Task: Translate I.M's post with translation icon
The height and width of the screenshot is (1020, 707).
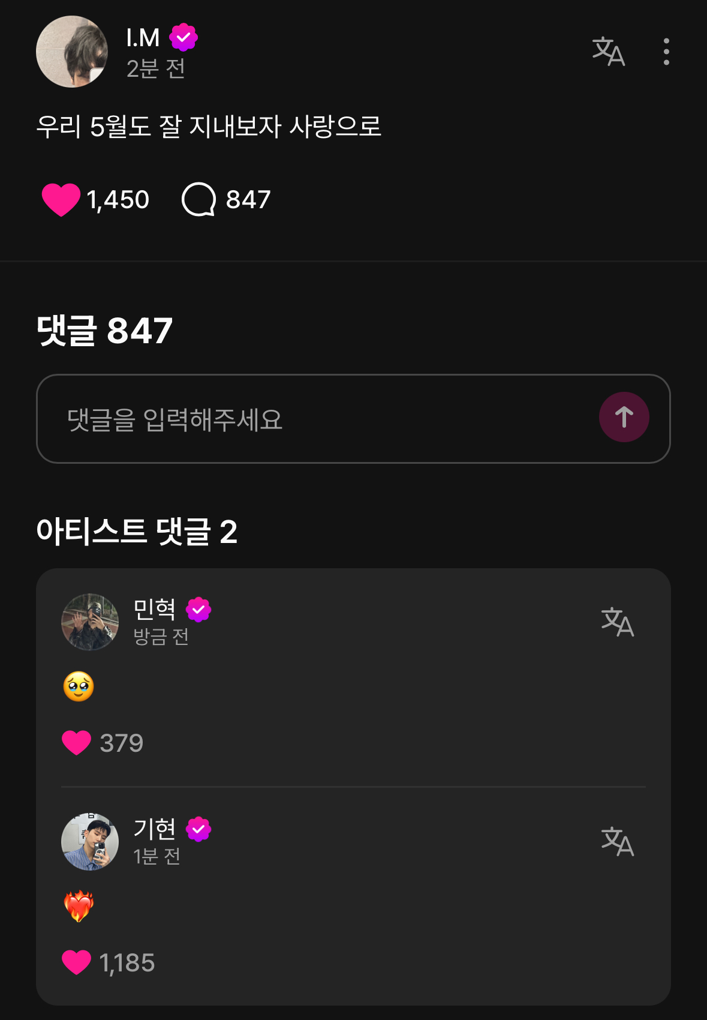Action: [x=608, y=52]
